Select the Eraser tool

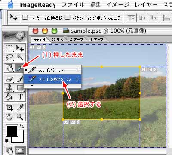[9, 78]
